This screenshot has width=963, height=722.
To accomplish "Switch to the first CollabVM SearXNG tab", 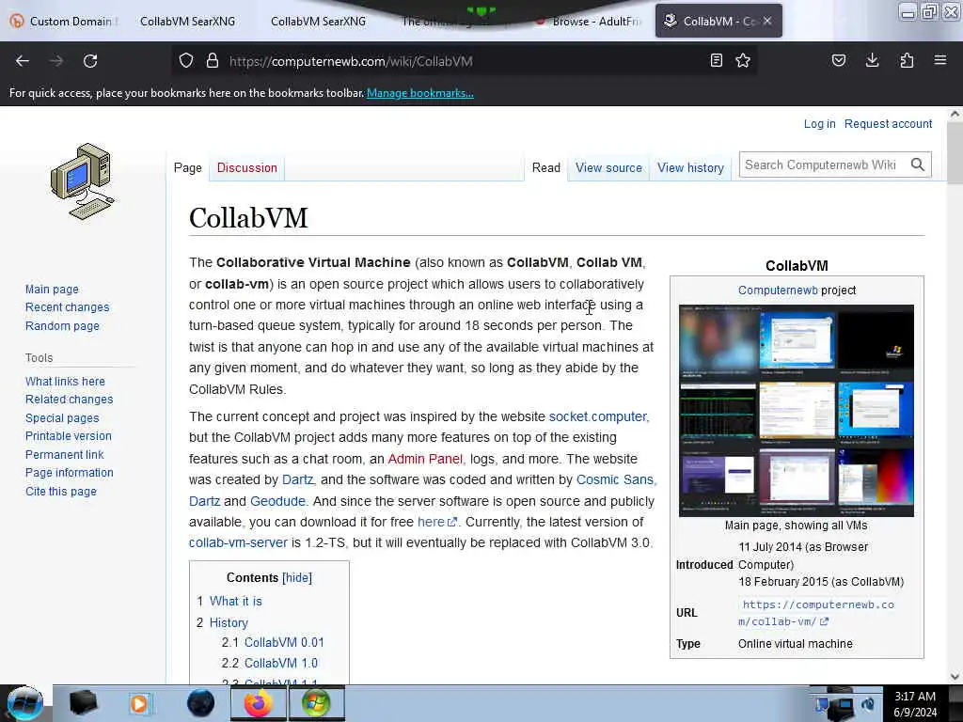I will click(187, 21).
